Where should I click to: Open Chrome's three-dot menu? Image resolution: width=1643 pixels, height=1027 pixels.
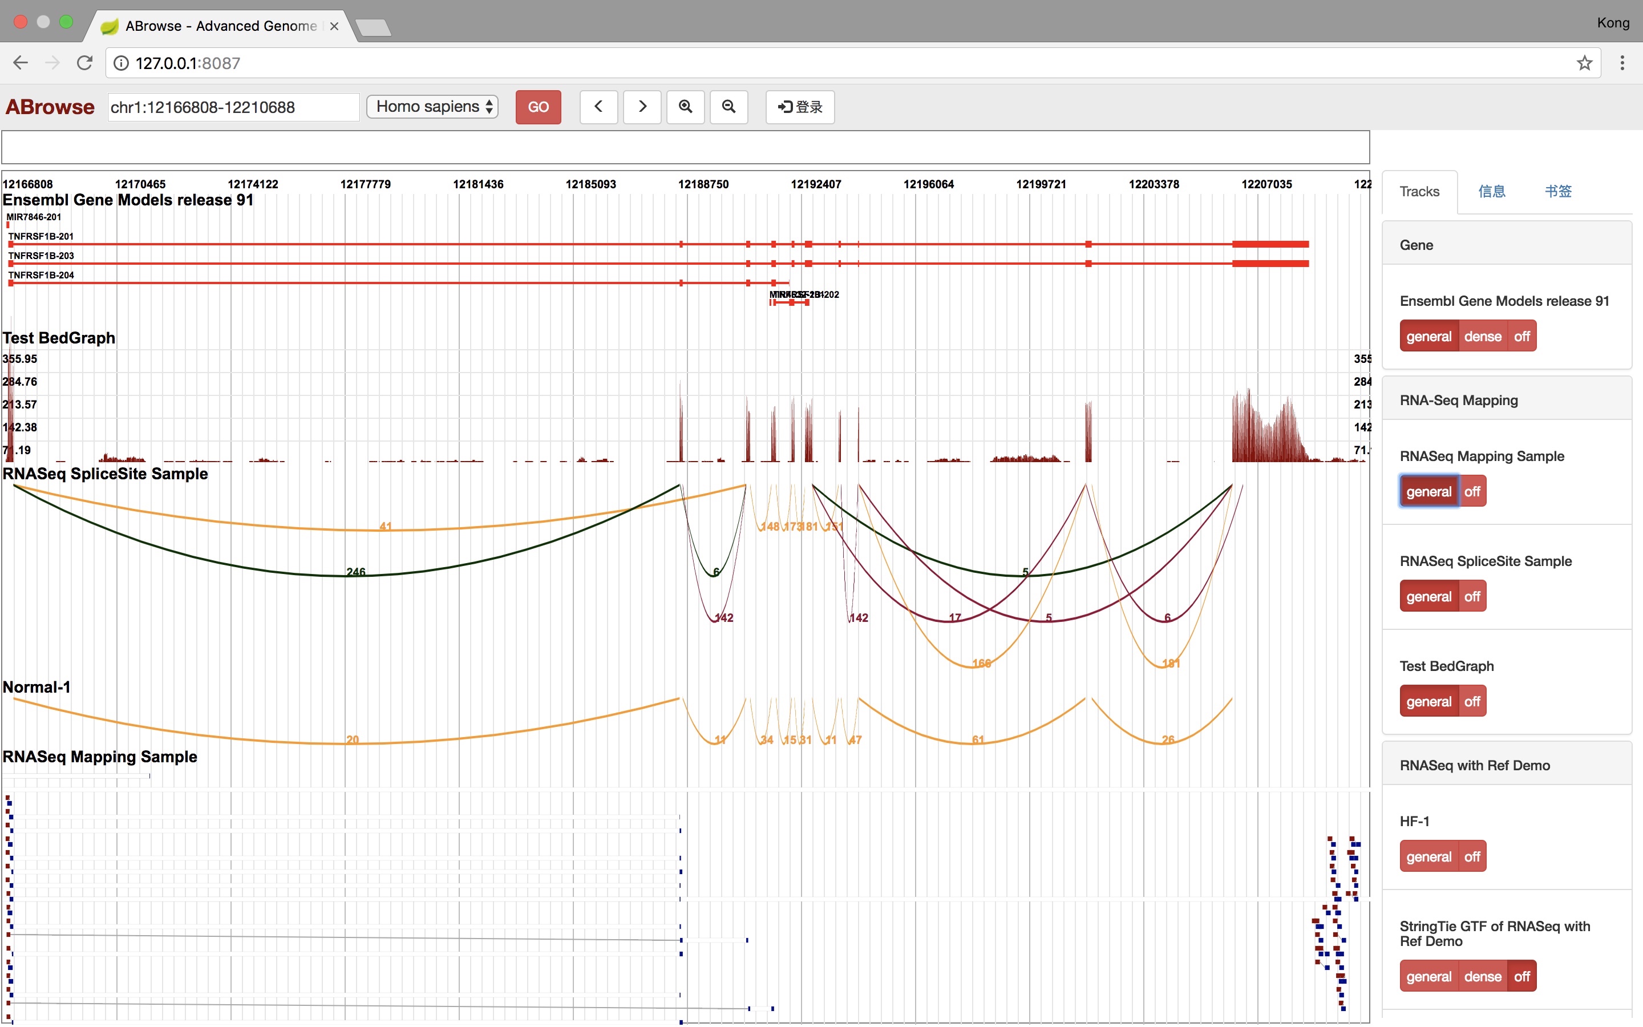[1622, 63]
